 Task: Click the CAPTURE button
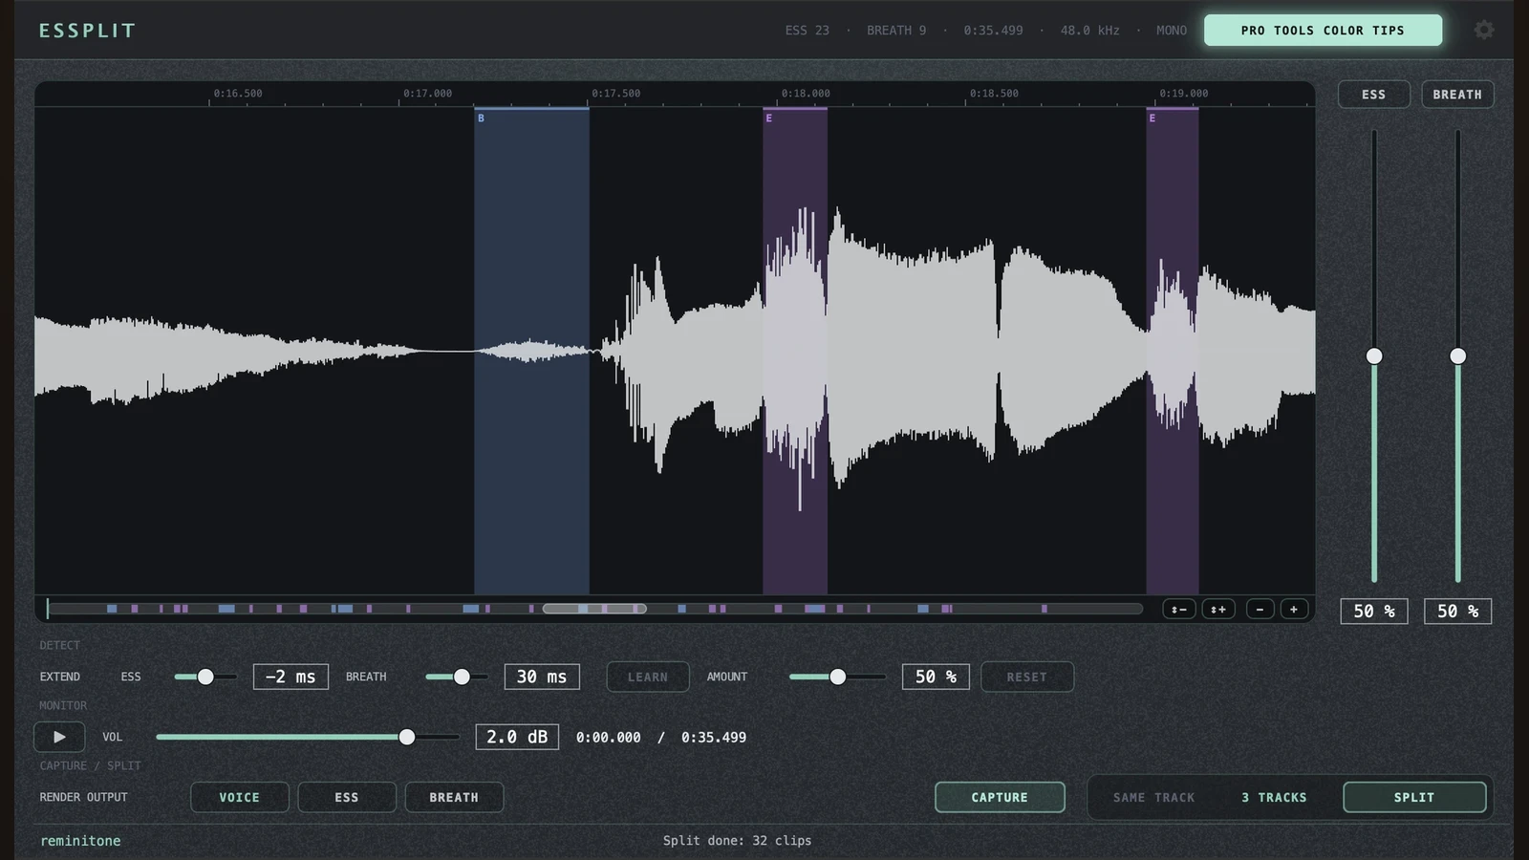pos(1000,797)
